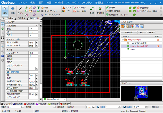Click the Properties panel vertical scrollbar

(x=41, y=55)
